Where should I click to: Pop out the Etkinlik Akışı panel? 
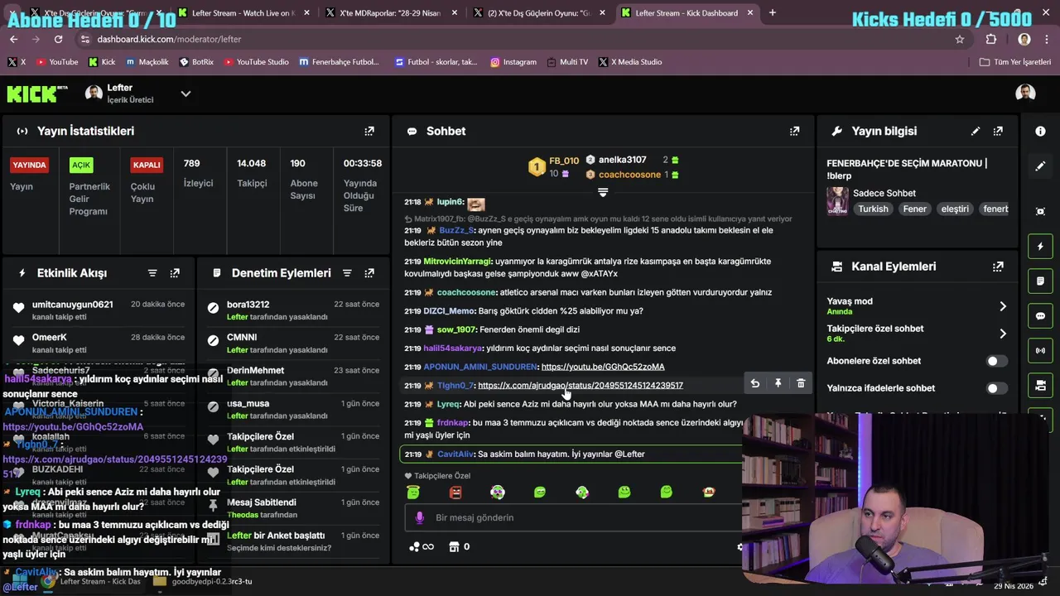pos(175,273)
